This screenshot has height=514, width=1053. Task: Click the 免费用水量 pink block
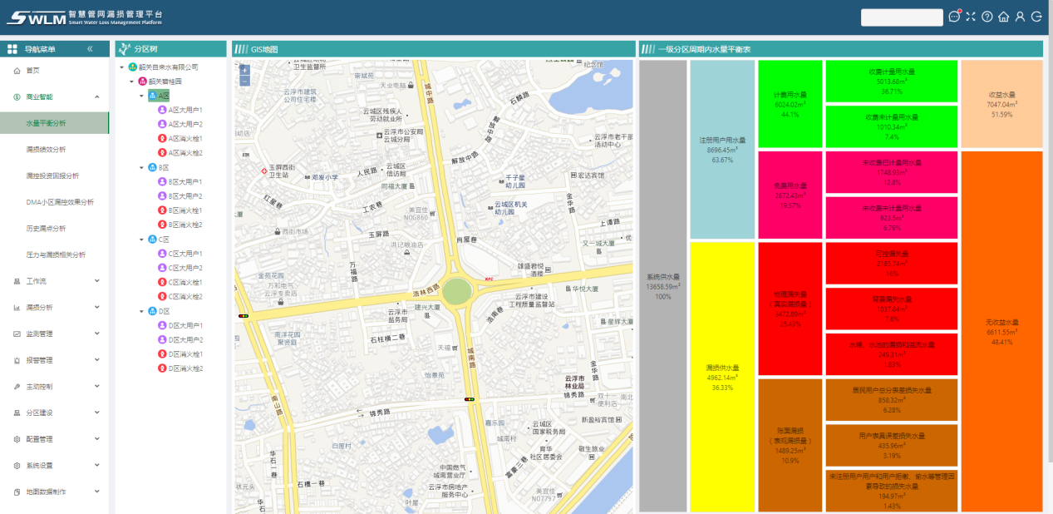point(790,195)
